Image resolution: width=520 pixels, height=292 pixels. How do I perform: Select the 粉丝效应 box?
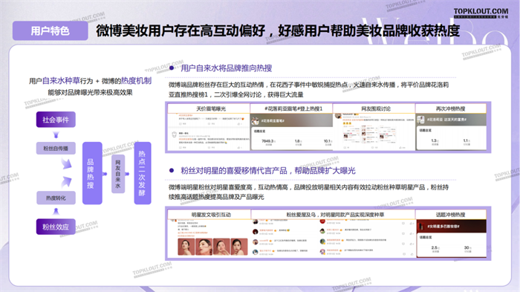point(56,227)
